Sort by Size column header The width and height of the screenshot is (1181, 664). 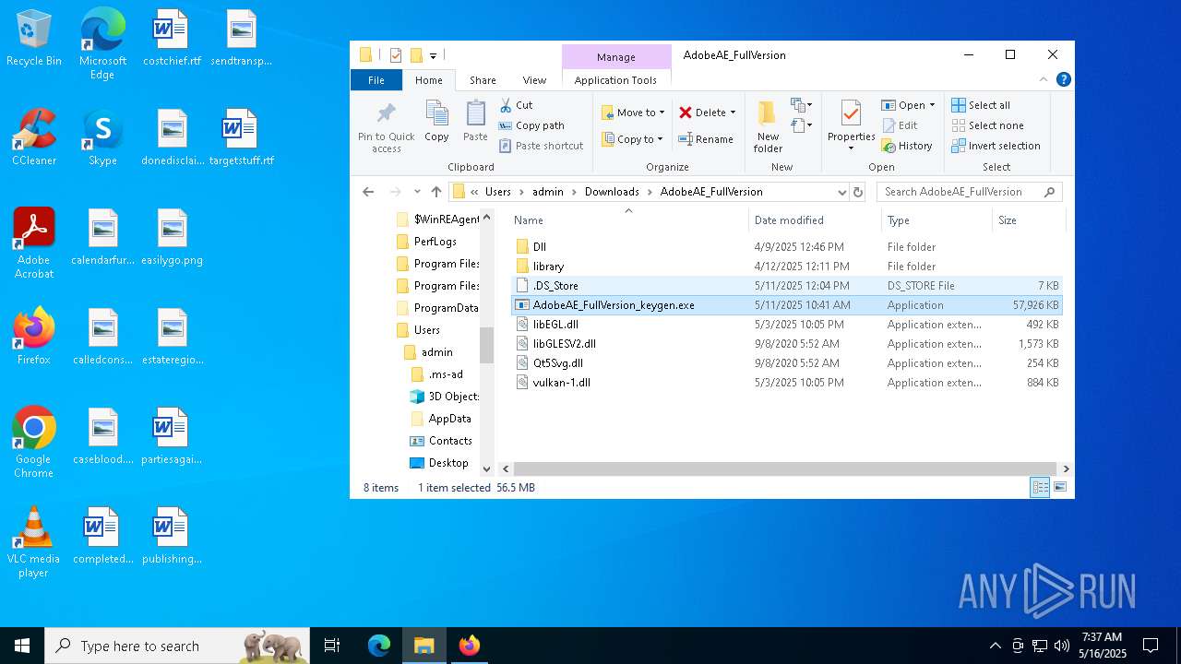click(x=1029, y=220)
